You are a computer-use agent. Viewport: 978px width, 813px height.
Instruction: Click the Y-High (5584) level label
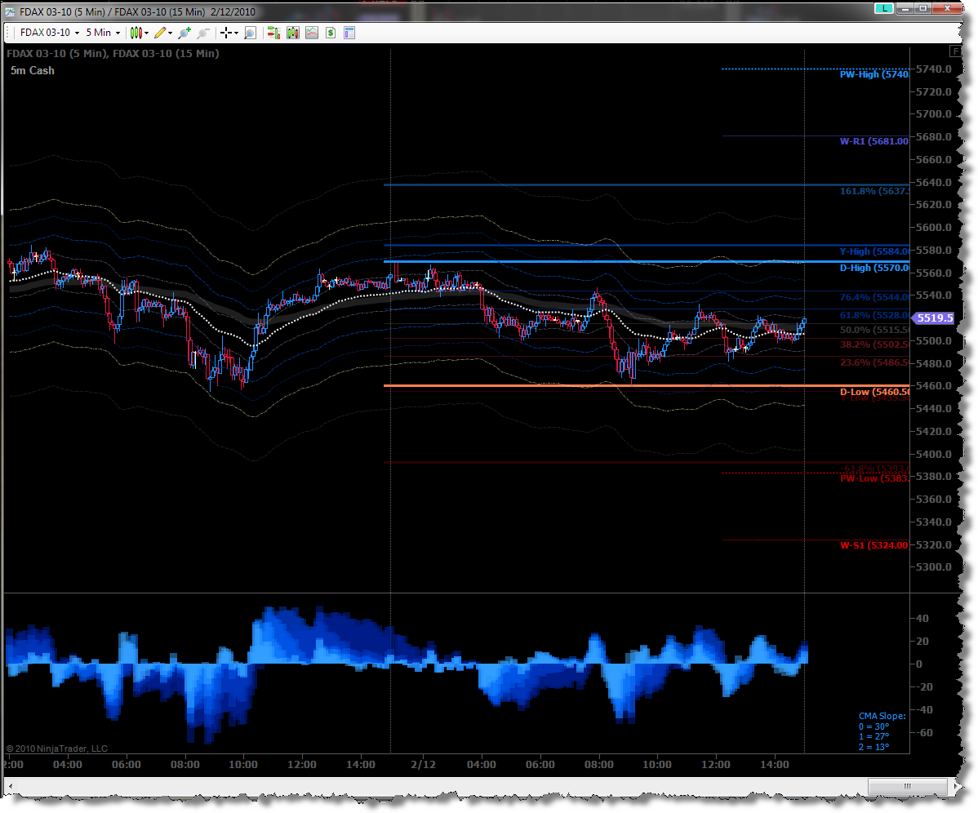[x=874, y=251]
